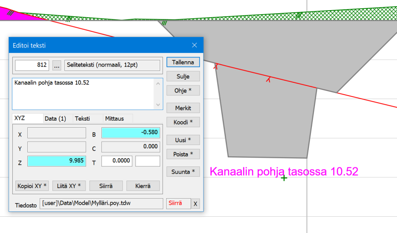Click the magenta Kanaalin pohja text label

click(284, 171)
